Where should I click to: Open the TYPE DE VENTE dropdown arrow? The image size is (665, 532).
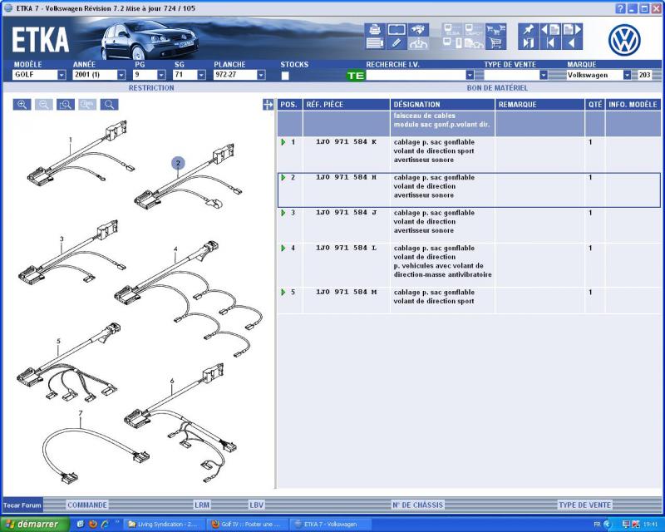click(544, 75)
